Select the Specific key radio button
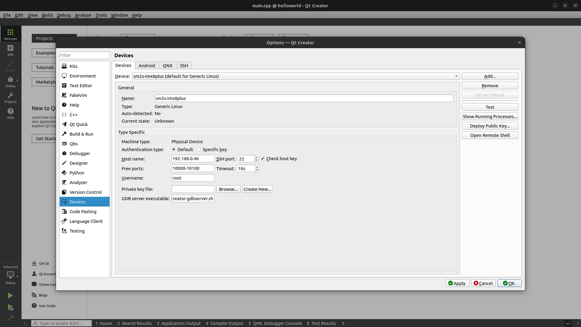581x327 pixels. tap(199, 150)
